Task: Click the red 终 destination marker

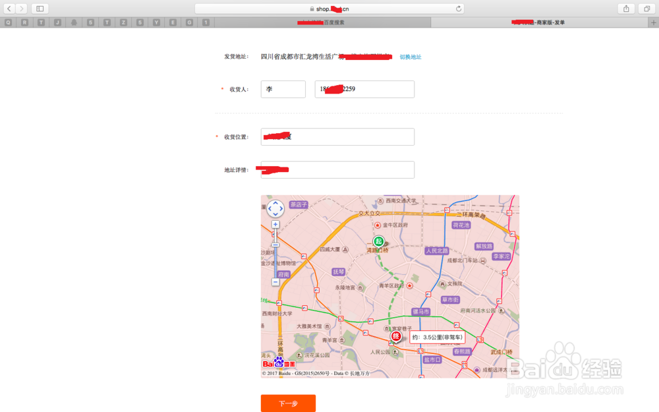Action: click(x=396, y=336)
